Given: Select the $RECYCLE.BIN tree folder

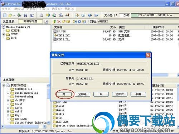Looking at the screenshot, I should click(21, 89).
